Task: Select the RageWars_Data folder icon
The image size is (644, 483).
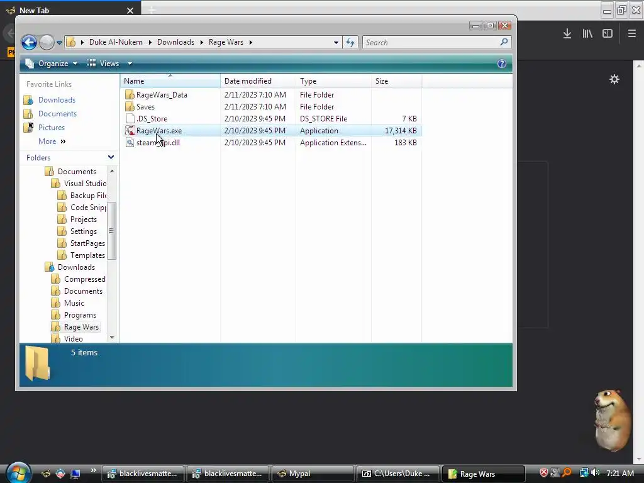Action: tap(130, 94)
